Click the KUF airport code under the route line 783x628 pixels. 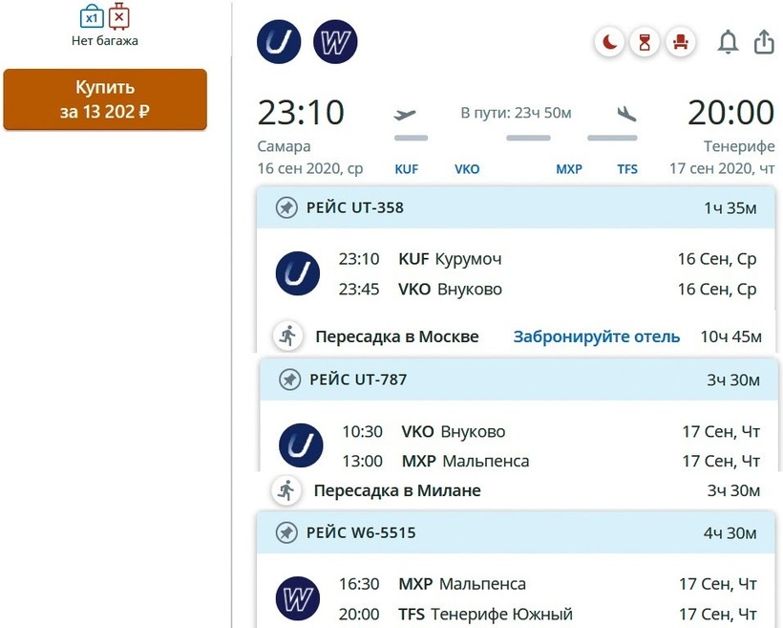[407, 169]
